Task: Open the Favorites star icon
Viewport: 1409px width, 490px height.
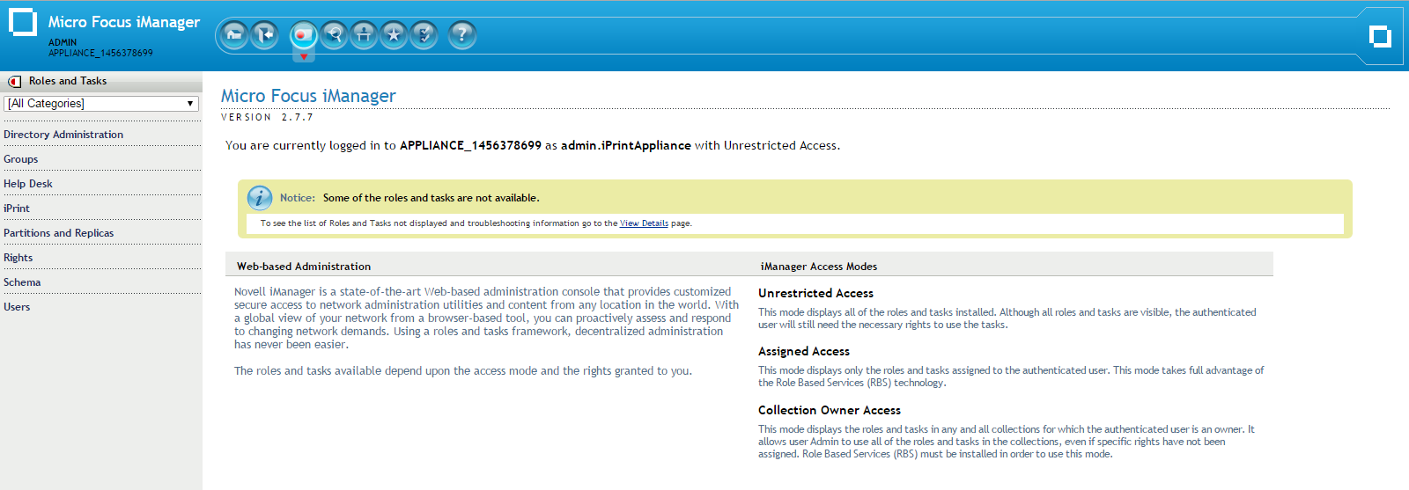Action: tap(394, 35)
